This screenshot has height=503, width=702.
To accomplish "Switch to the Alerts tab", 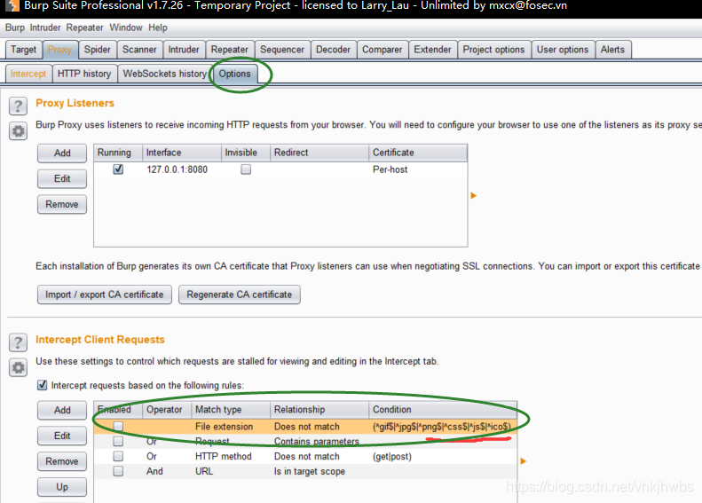I will (612, 50).
